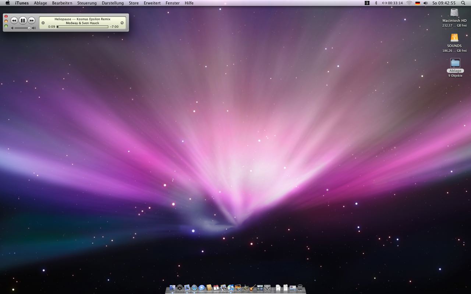Click the Bluetooth status icon
Screen dimensions: 471x294
tap(376, 3)
